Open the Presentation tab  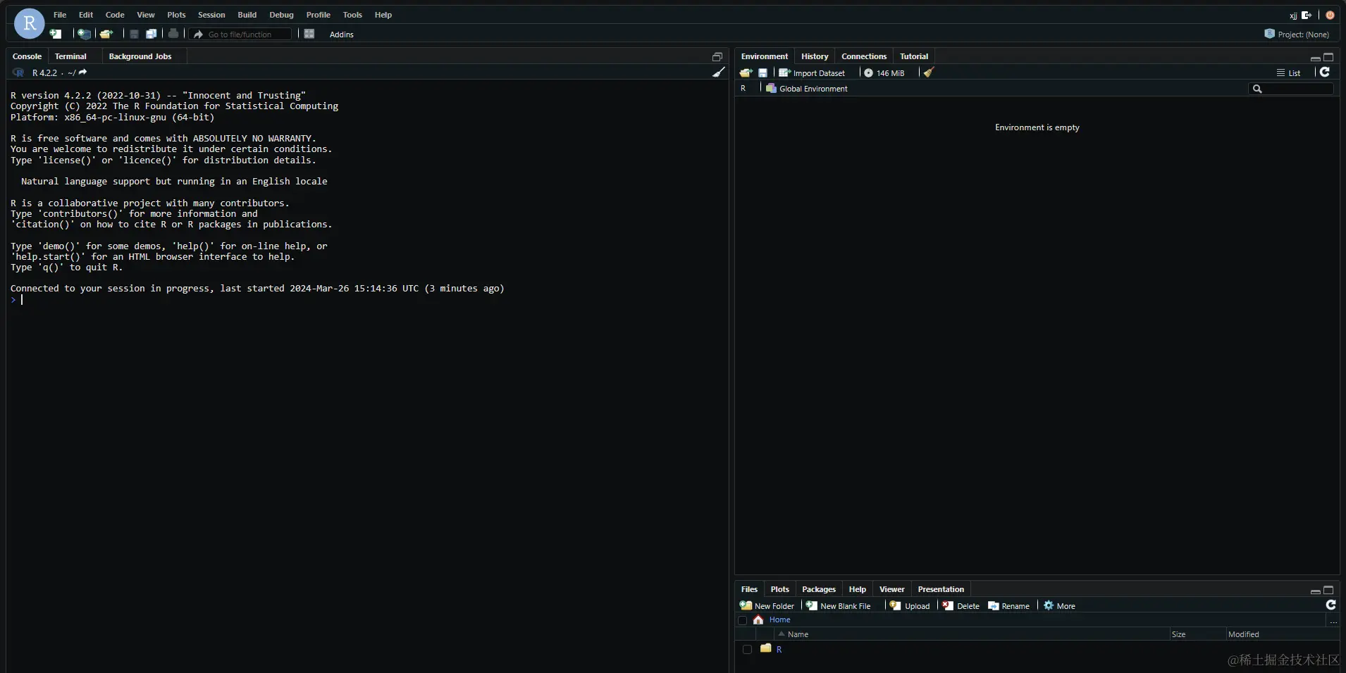(x=941, y=589)
